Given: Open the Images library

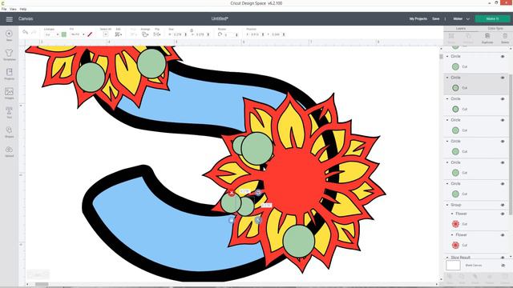Looking at the screenshot, I should pyautogui.click(x=9, y=93).
